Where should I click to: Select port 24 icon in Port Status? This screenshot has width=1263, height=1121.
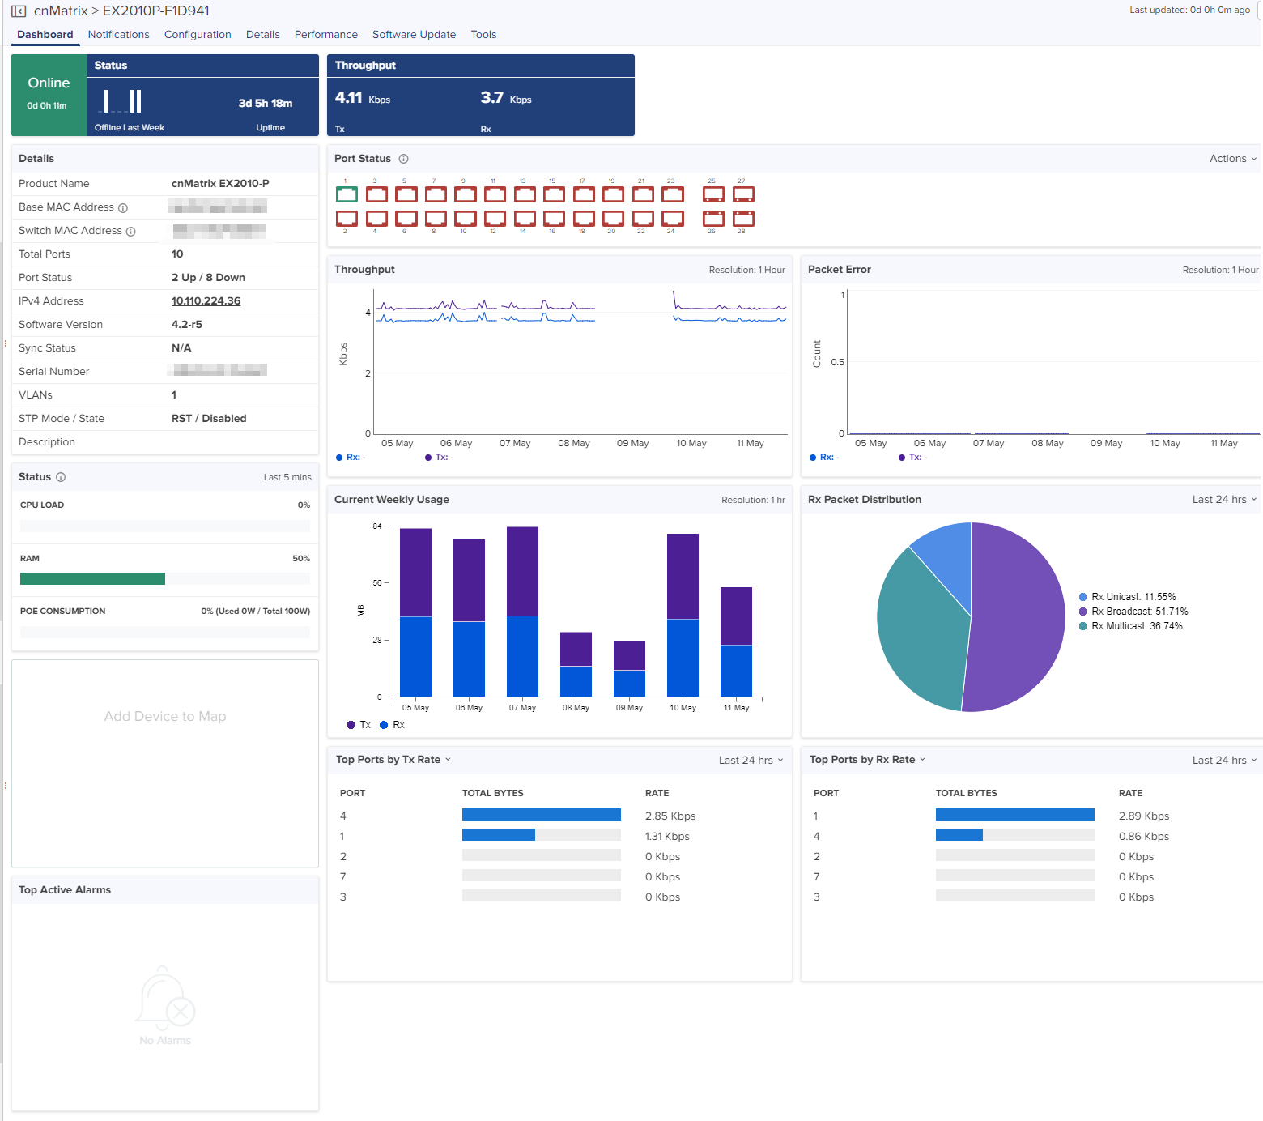[x=673, y=219]
